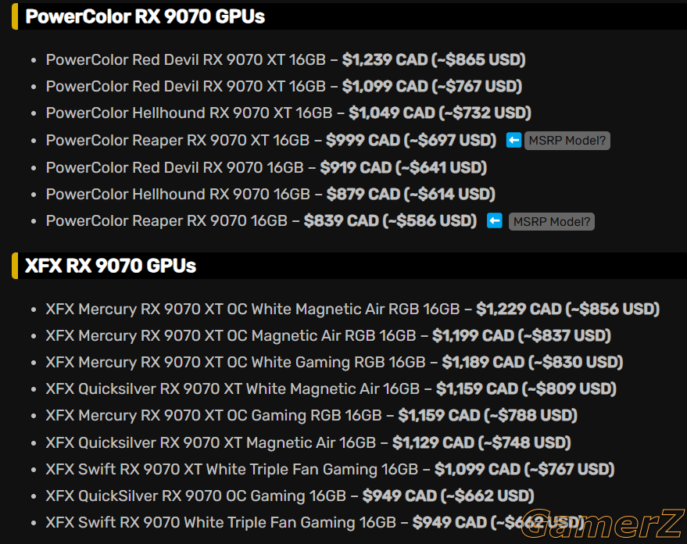Click the Red Devil RX 9070 XT $1,239 CAD entry
Viewport: 687px width, 544px height.
286,60
